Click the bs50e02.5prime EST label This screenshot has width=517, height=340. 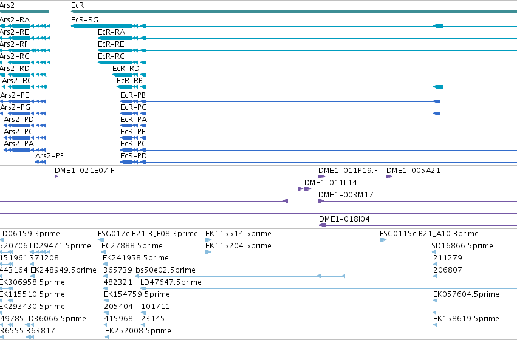coord(165,271)
